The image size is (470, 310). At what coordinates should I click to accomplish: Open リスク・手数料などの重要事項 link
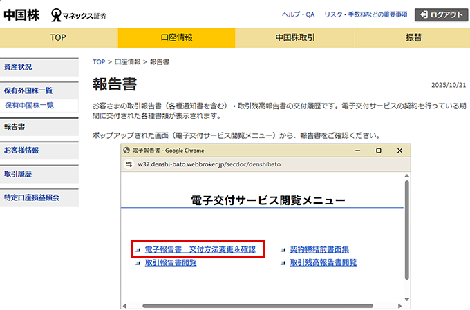coord(366,14)
